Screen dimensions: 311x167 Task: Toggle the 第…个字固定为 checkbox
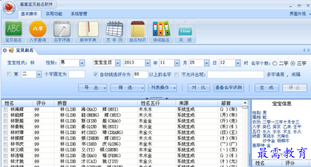pos(9,74)
